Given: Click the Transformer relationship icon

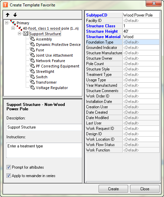Looking at the screenshot, I should pyautogui.click(x=32, y=82).
